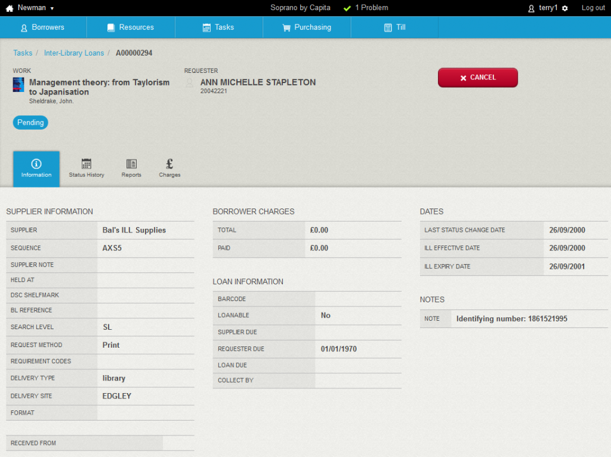Screen dimensions: 611x457
Task: Click the terry1 user profile icon
Action: point(532,8)
